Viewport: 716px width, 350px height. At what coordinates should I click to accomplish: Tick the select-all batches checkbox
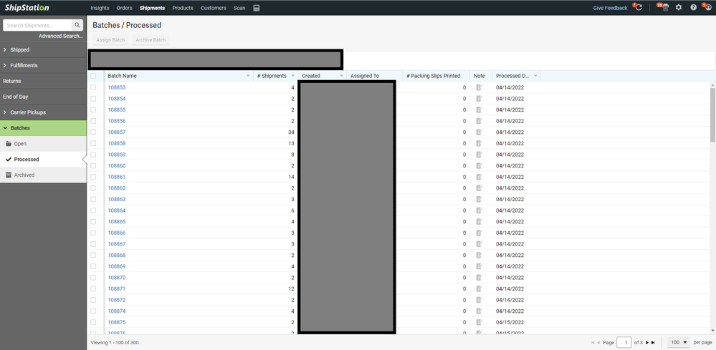(93, 76)
